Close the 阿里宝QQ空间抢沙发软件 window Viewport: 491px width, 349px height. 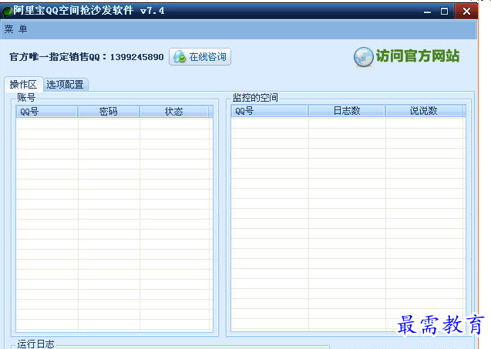pos(466,12)
